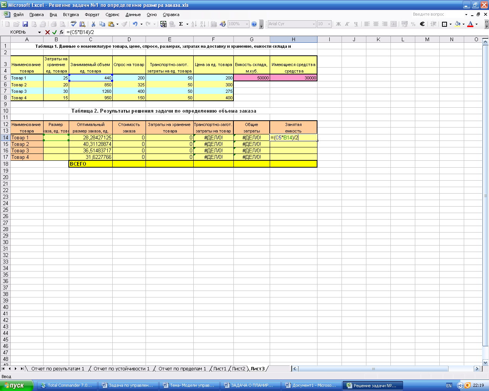
Task: Open the Вставка menu
Action: (x=71, y=15)
